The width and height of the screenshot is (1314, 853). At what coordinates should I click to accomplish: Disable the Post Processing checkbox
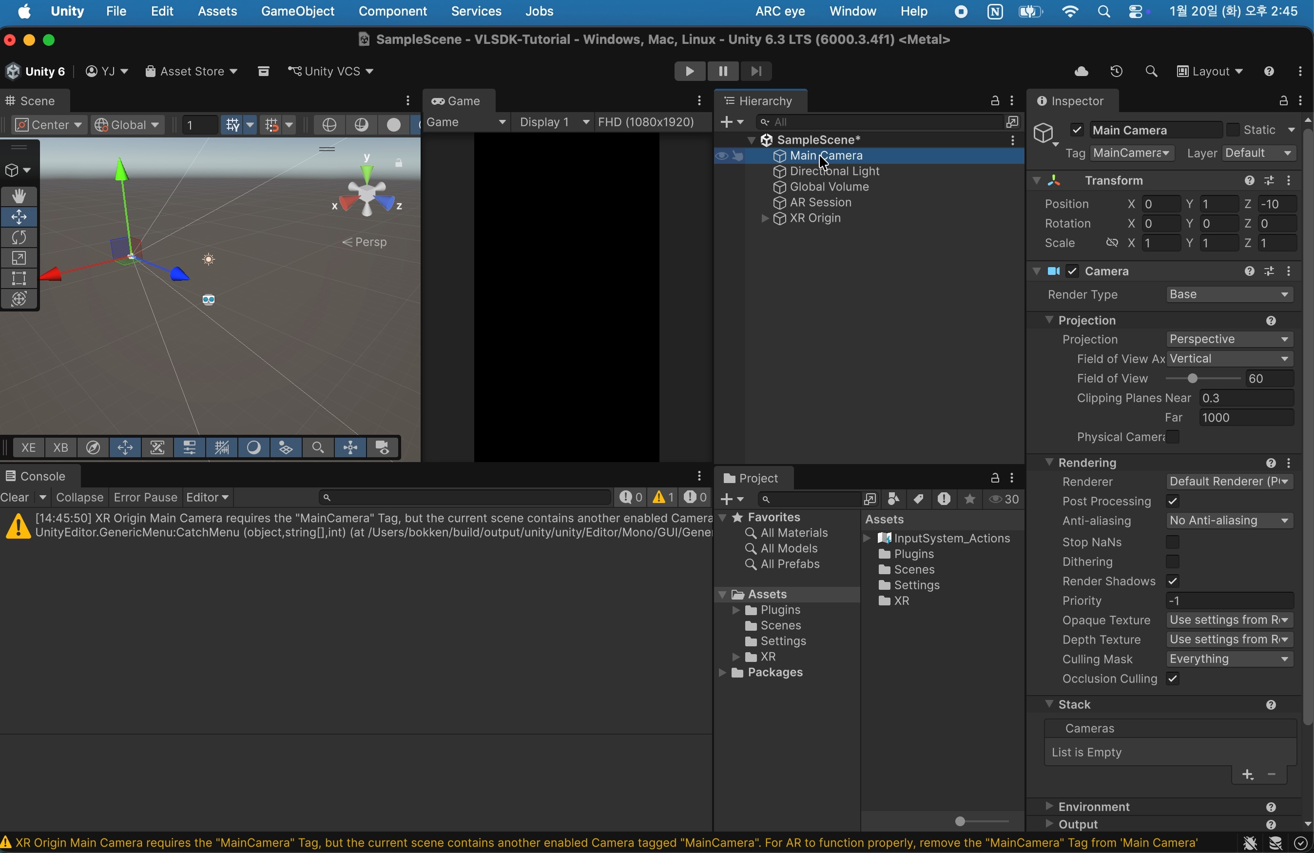[x=1173, y=501]
